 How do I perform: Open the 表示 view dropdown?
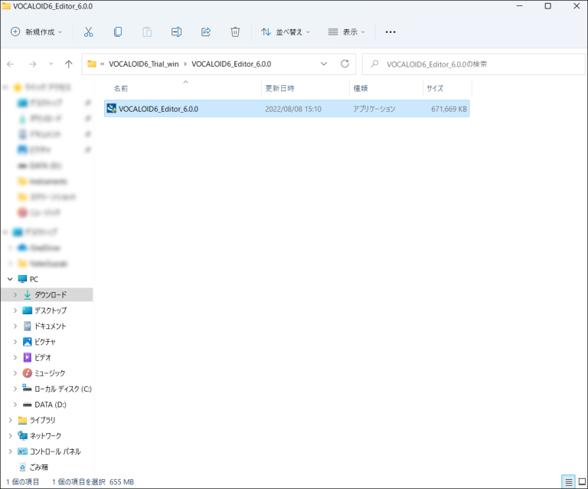(346, 32)
